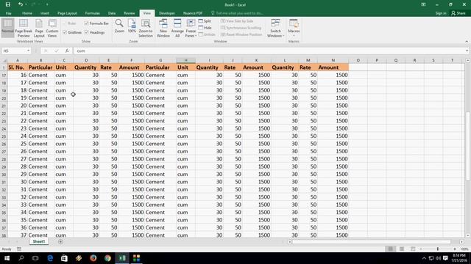Zoom in with plus button

[x=455, y=249]
